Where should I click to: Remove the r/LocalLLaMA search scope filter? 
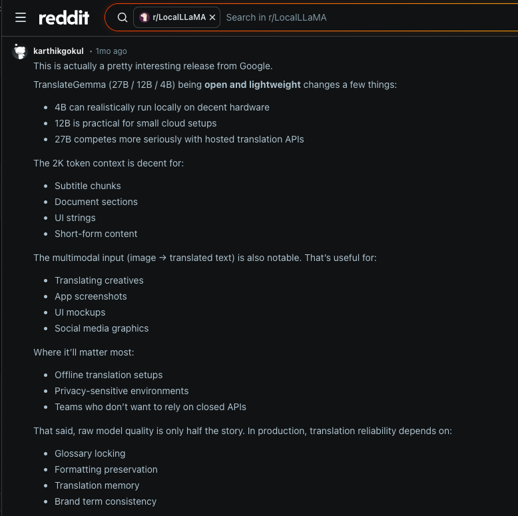[212, 18]
